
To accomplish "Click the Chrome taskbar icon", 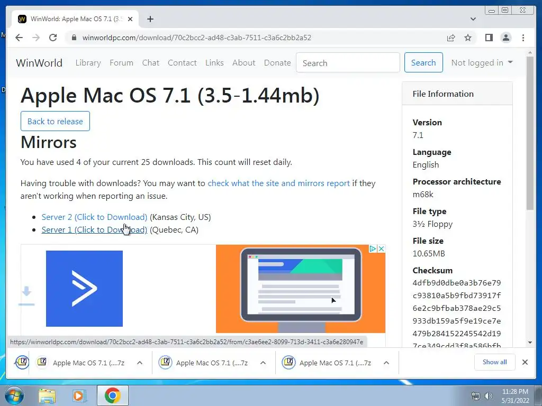I will (113, 395).
